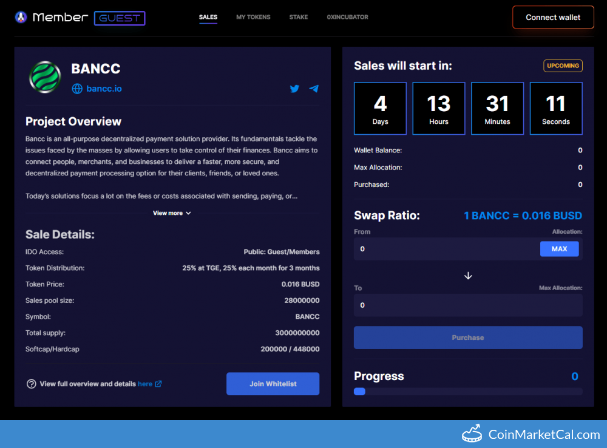Click the swap direction down arrow
The image size is (607, 448).
[468, 276]
